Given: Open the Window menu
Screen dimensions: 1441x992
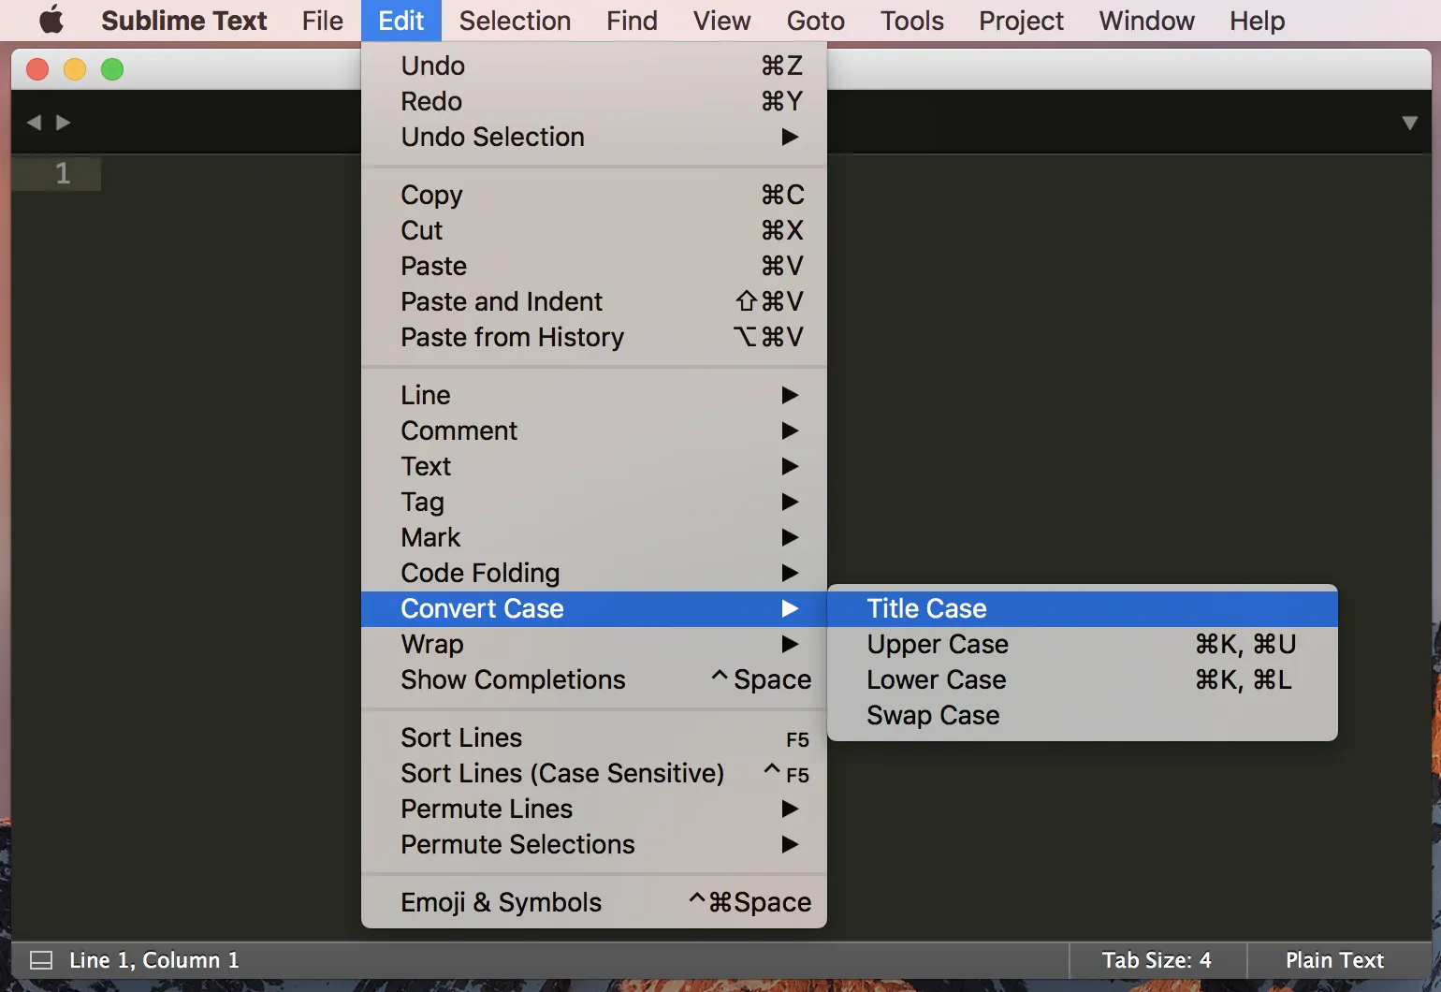Looking at the screenshot, I should (x=1146, y=21).
